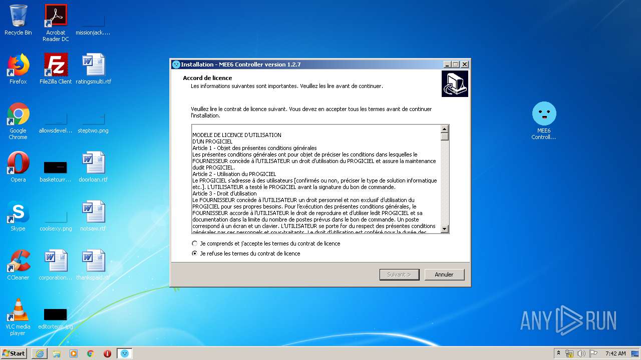Open CCleaner desktop shortcut
Image resolution: width=641 pixels, height=360 pixels.
18,265
